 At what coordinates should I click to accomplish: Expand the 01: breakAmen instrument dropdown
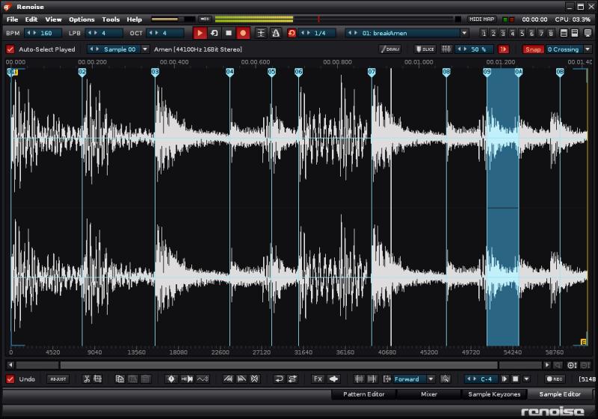(464, 33)
